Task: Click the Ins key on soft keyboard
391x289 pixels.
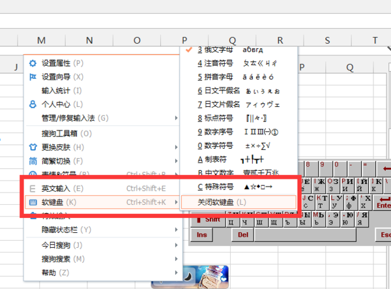Action: [202, 235]
